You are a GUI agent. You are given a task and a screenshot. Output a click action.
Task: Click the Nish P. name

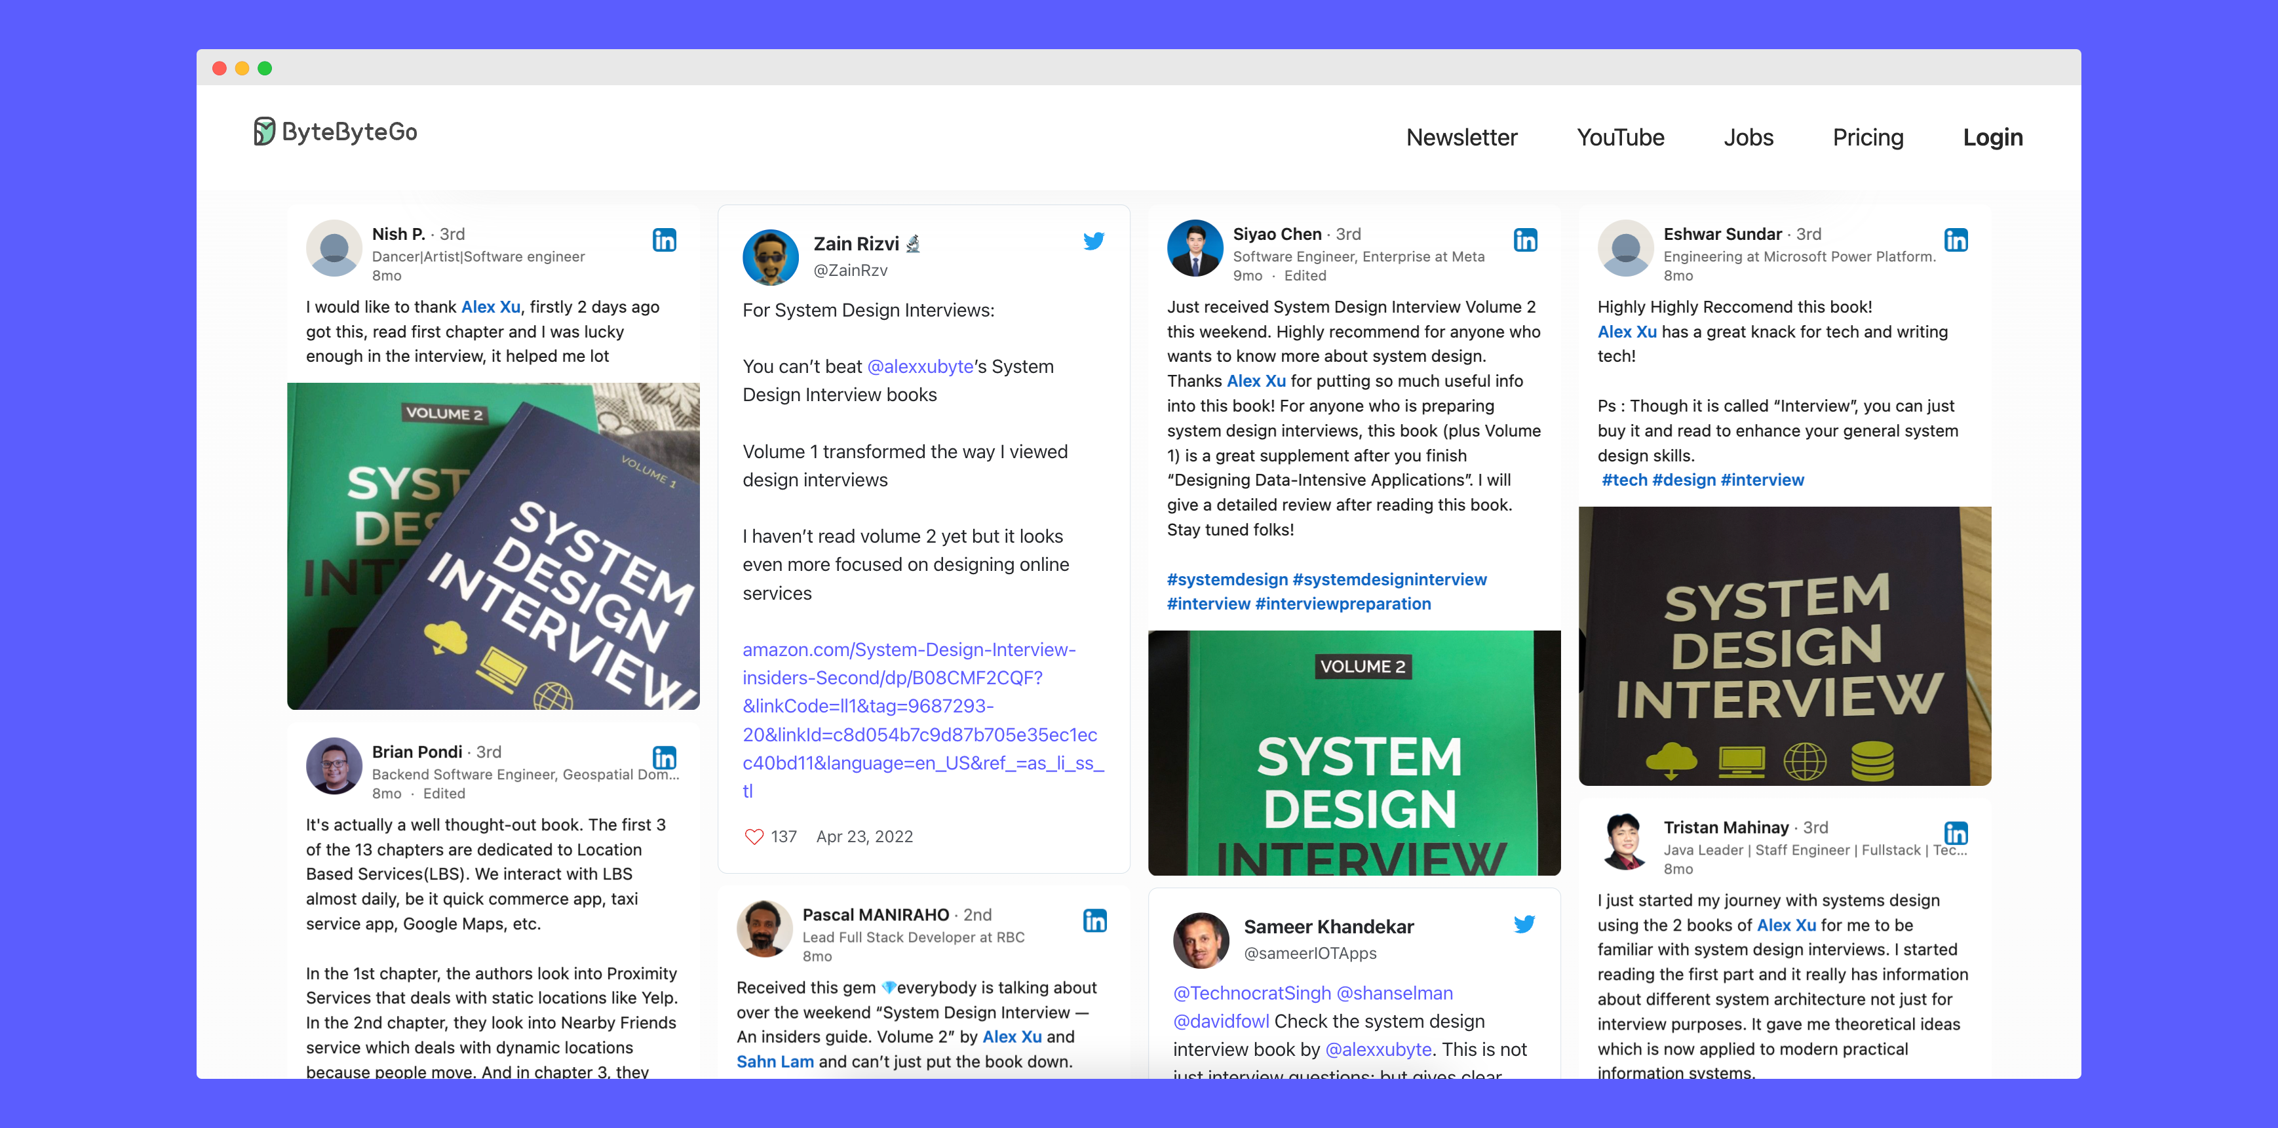398,235
